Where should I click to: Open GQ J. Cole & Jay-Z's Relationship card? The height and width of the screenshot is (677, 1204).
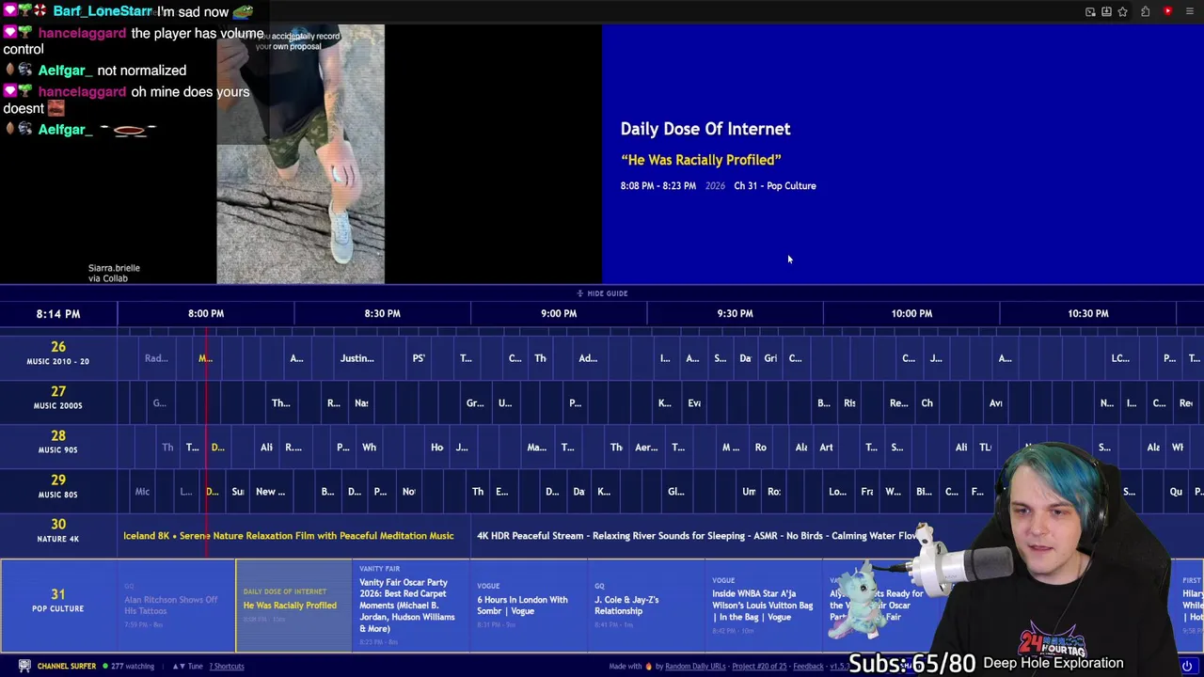coord(646,605)
